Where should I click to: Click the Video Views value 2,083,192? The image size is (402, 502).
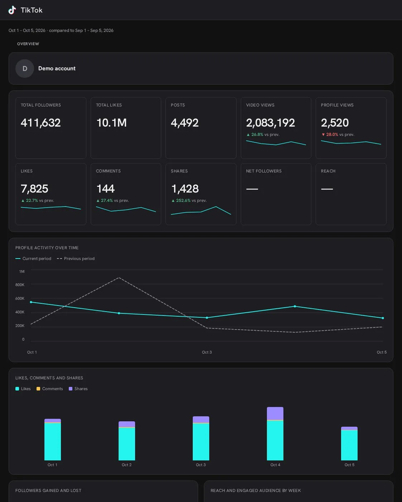coord(271,123)
